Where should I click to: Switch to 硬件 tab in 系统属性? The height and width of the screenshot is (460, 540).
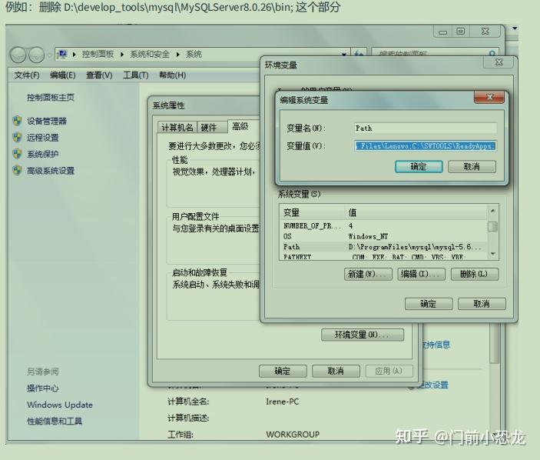(212, 128)
